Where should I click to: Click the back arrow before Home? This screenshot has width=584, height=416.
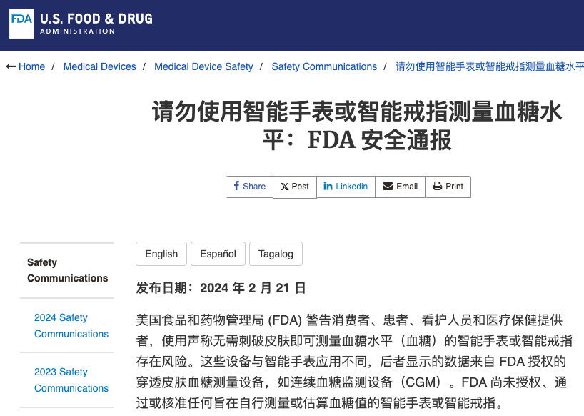click(x=11, y=66)
